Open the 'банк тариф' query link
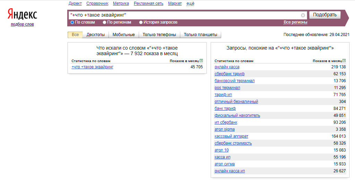The height and width of the screenshot is (181, 355). point(225,109)
